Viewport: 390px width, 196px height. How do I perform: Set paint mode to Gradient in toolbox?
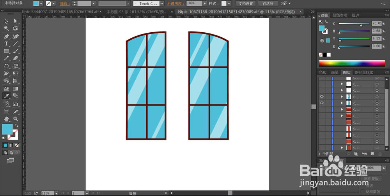tap(11, 145)
